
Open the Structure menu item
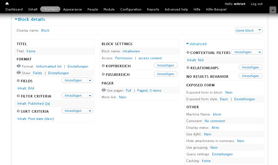tap(50, 9)
